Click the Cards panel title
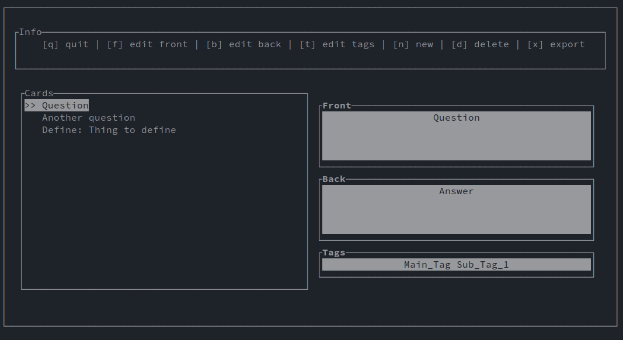The image size is (623, 340). 39,93
